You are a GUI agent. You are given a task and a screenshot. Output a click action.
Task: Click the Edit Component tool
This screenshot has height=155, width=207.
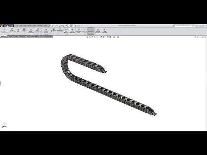4,31
